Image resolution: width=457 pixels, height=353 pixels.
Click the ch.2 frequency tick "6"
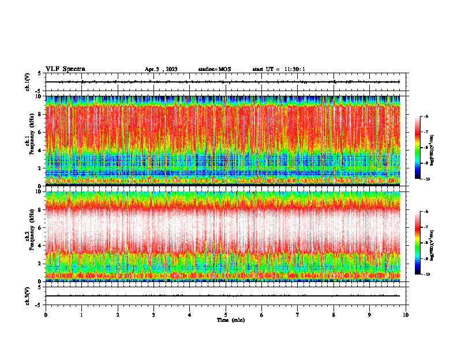click(x=40, y=227)
